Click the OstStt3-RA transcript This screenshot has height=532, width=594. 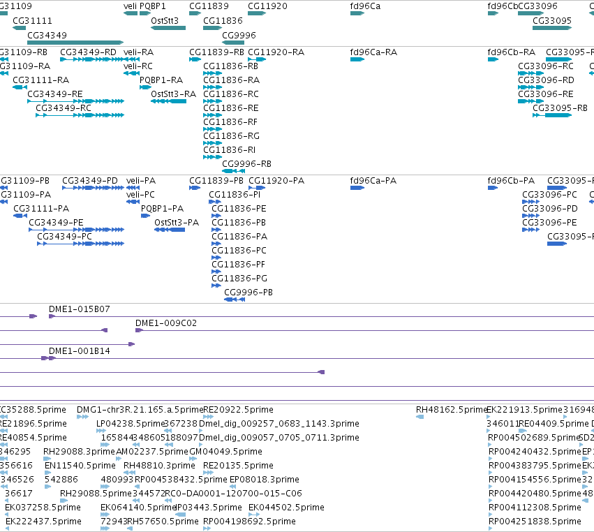(174, 94)
